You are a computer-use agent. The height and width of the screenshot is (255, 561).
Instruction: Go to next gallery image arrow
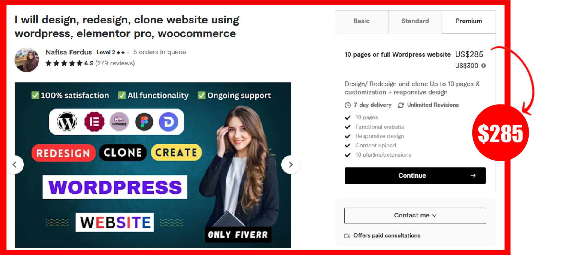point(291,164)
